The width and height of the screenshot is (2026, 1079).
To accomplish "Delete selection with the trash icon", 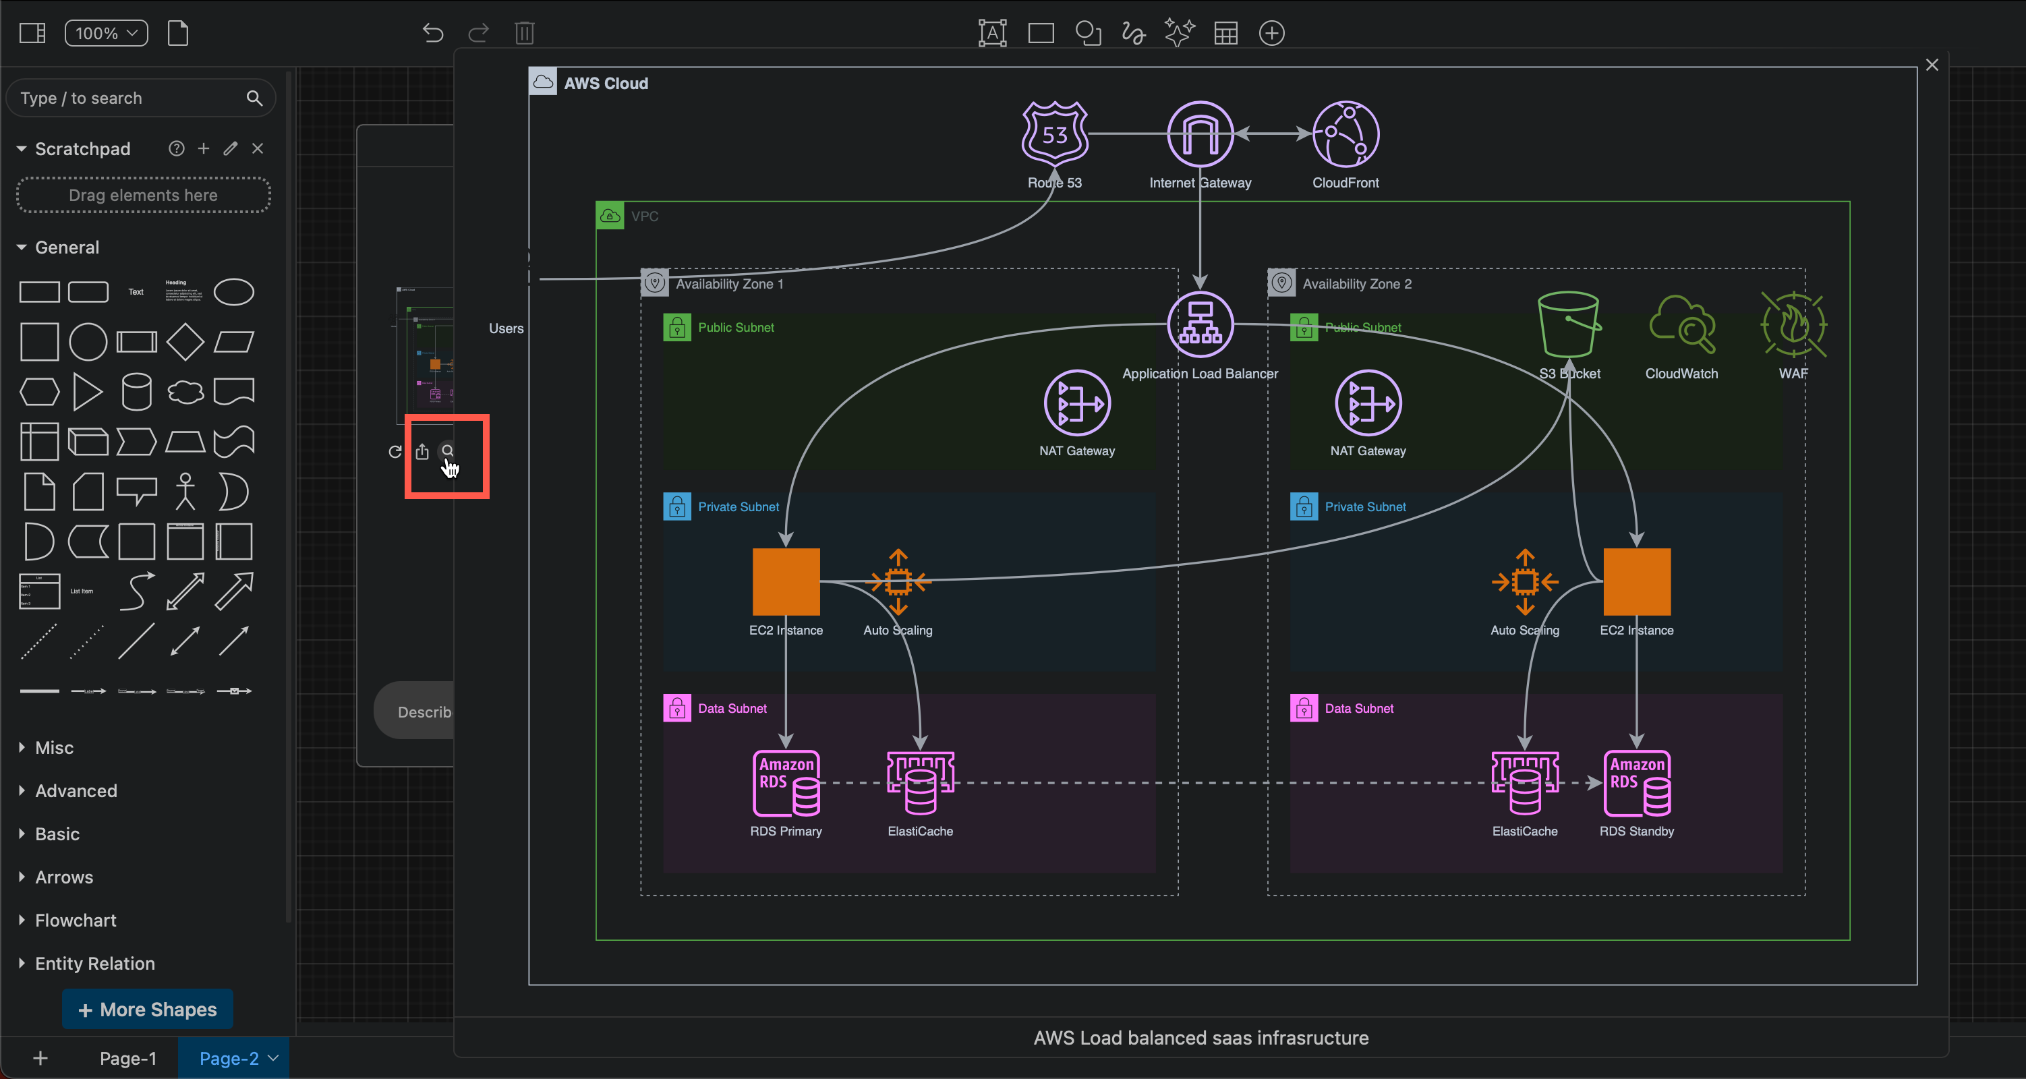I will 525,32.
